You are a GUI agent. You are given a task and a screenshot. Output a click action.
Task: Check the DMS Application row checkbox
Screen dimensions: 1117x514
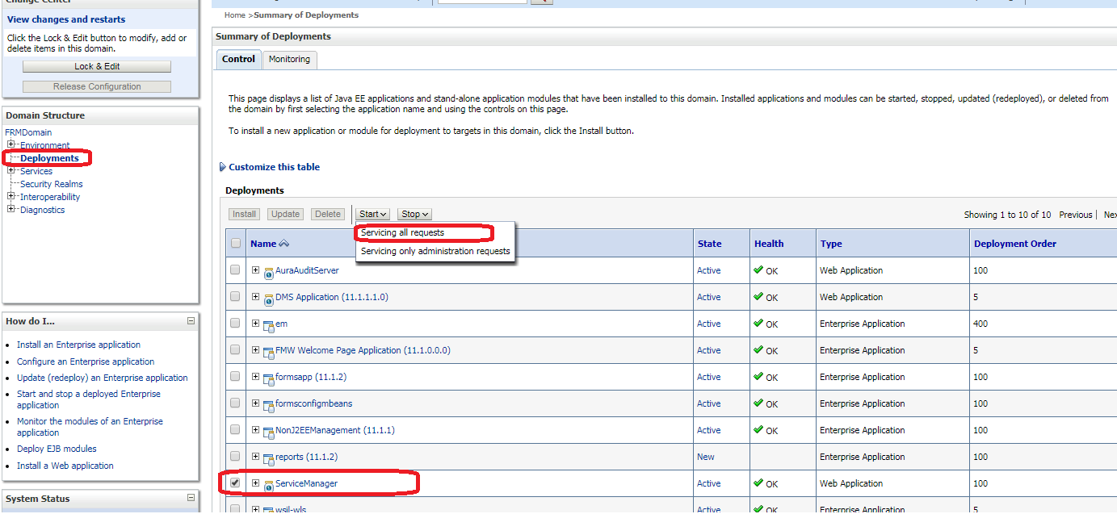coord(235,296)
